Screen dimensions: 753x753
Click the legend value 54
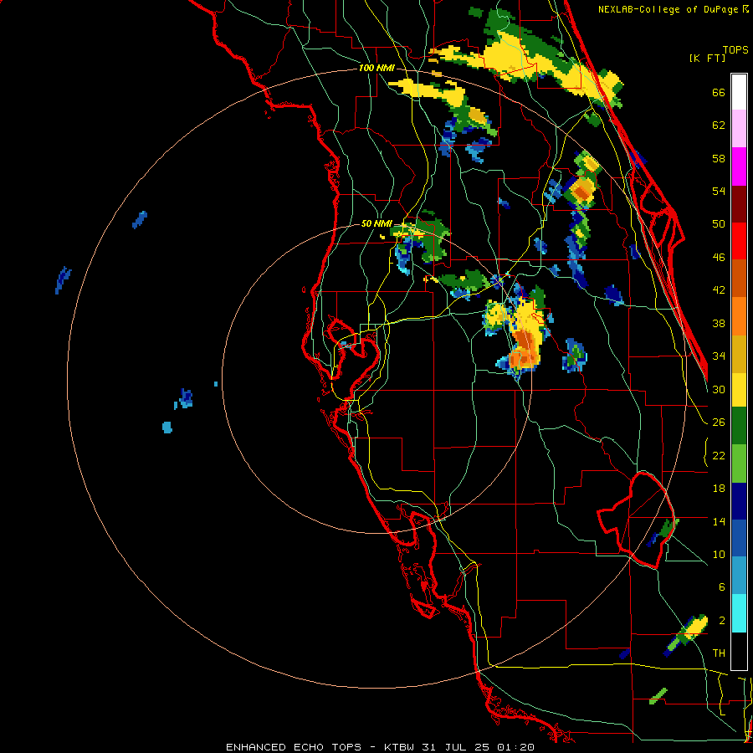(x=719, y=191)
